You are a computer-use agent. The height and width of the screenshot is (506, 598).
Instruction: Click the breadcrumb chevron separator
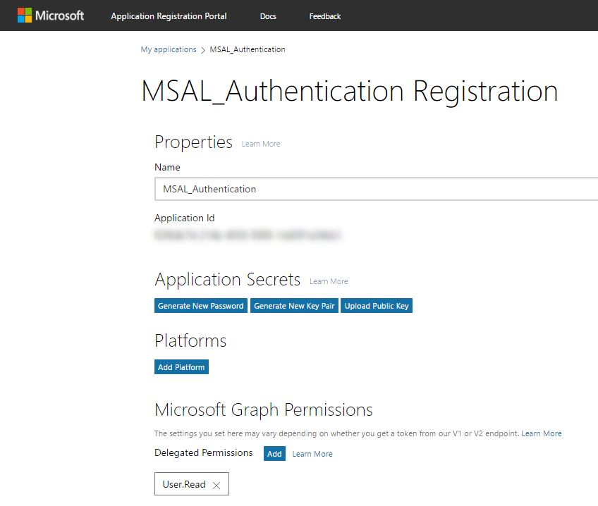click(203, 50)
